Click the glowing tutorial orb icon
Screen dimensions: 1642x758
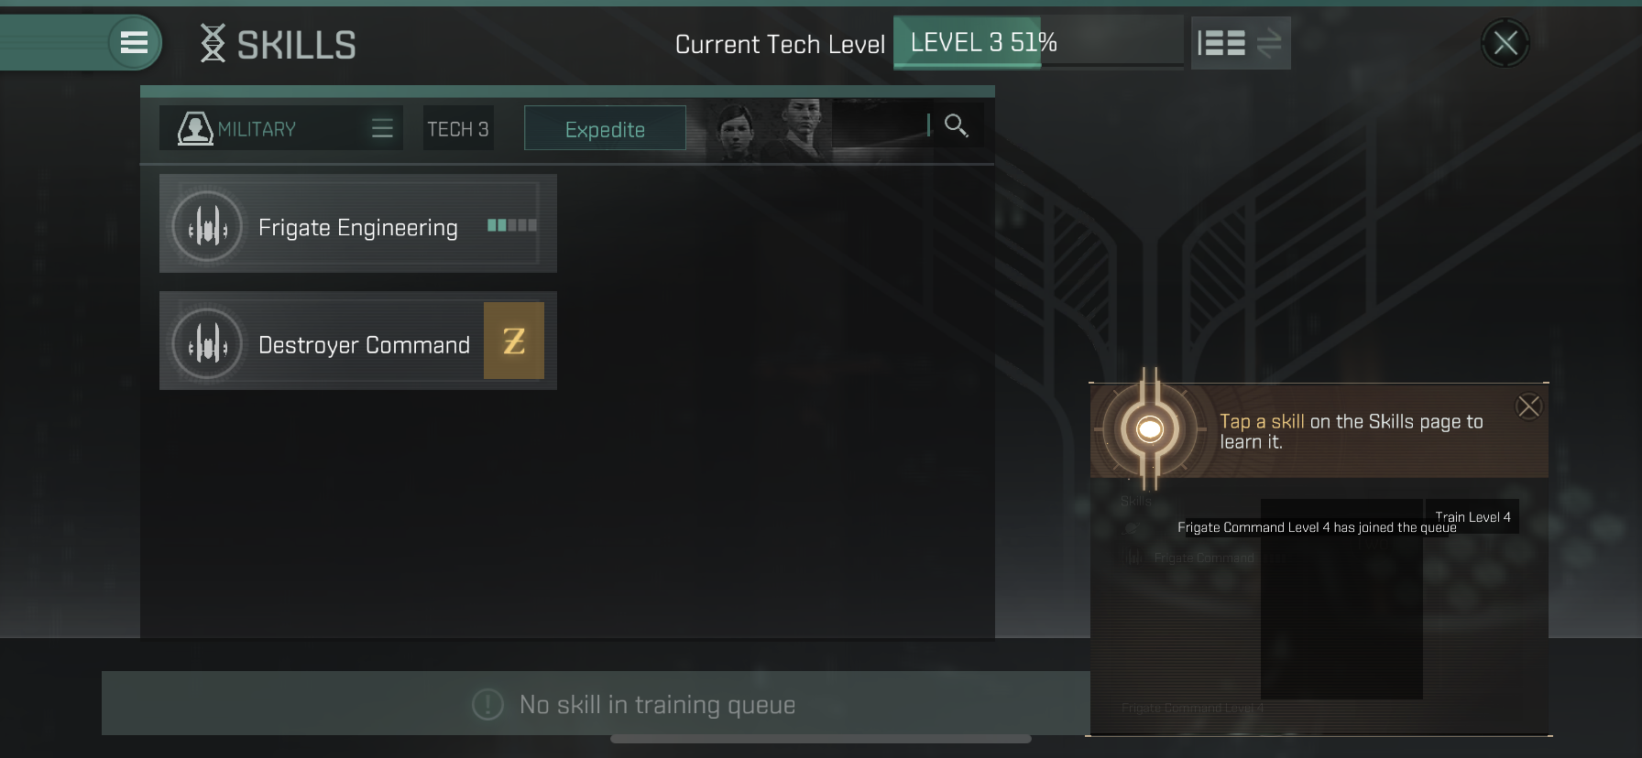(1149, 428)
